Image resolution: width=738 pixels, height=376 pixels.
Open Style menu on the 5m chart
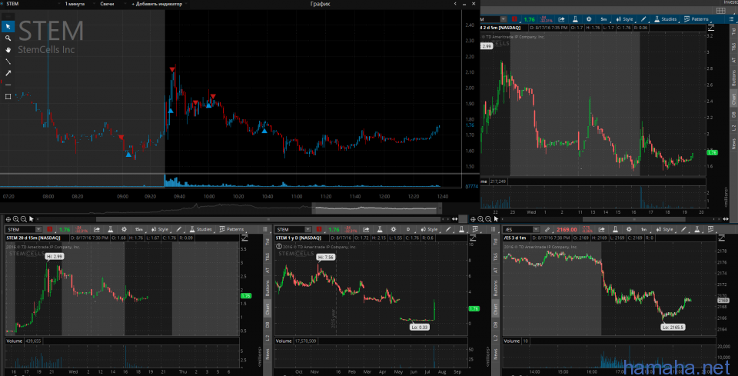point(625,19)
